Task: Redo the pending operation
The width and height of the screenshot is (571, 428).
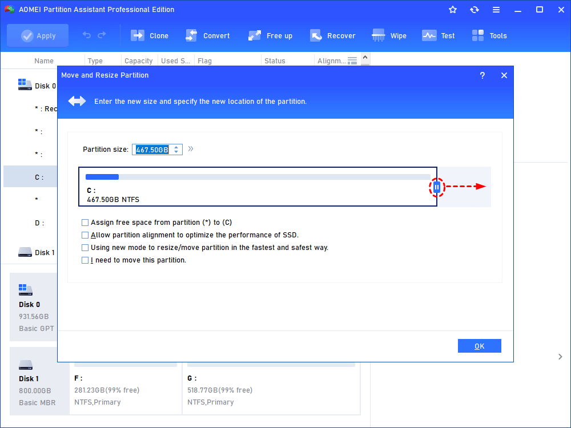Action: pos(102,35)
